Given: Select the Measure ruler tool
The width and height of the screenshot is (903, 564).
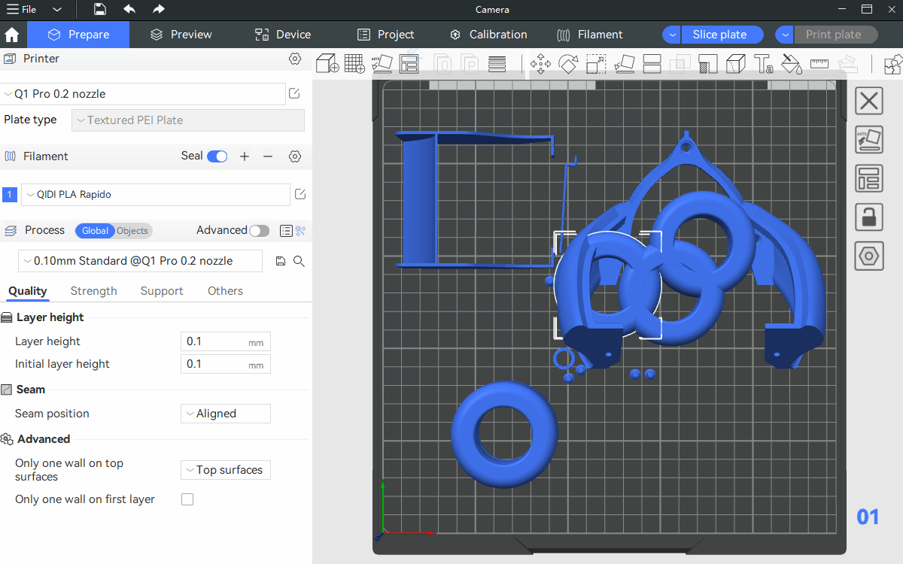Looking at the screenshot, I should click(819, 64).
